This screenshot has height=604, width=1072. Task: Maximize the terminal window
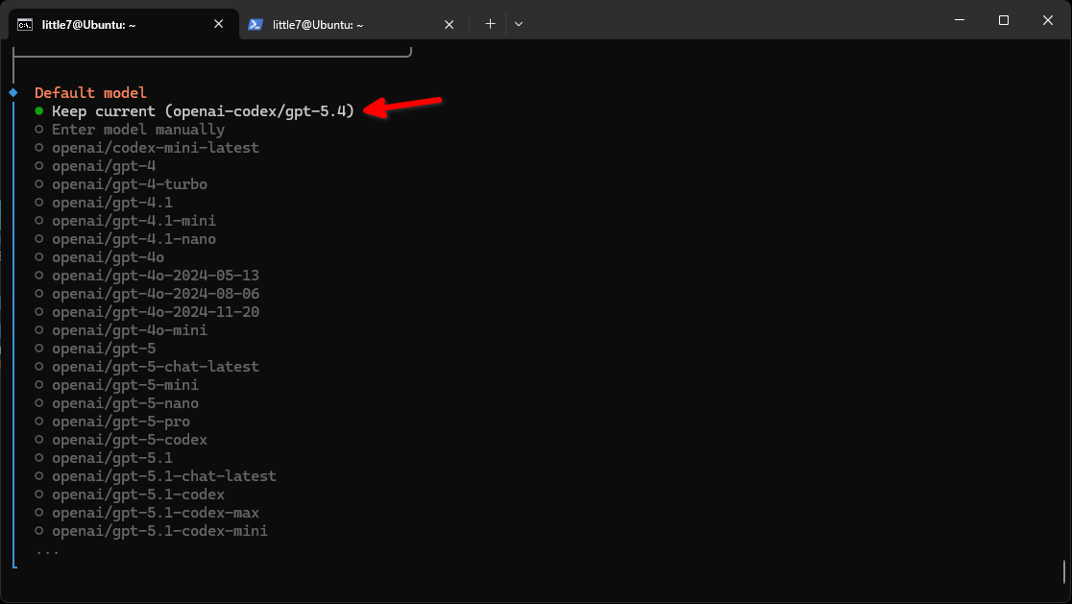[1003, 20]
